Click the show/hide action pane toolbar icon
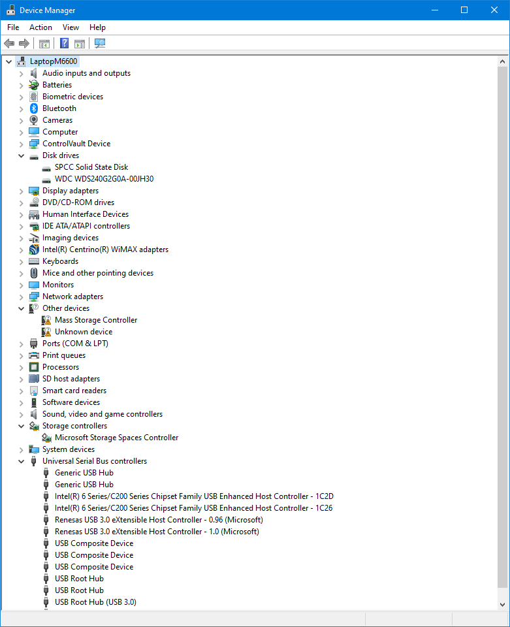Viewport: 510px width, 627px height. (x=80, y=43)
